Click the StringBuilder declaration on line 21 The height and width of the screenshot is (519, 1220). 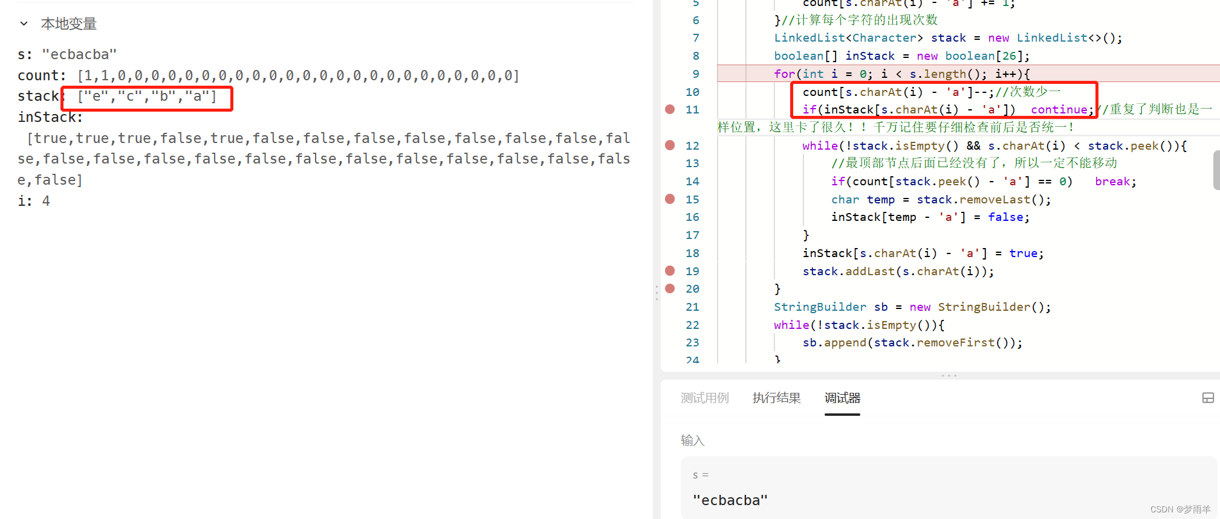tap(912, 307)
